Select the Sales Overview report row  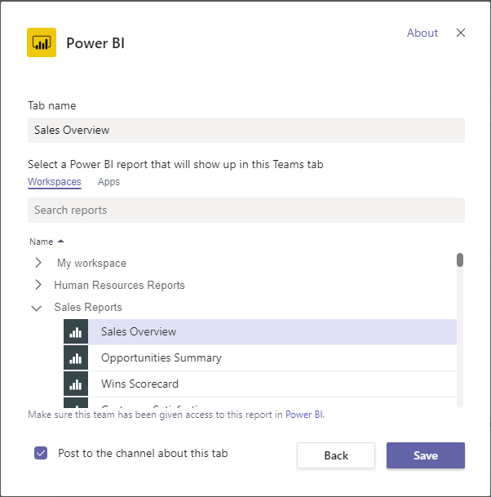(x=260, y=332)
